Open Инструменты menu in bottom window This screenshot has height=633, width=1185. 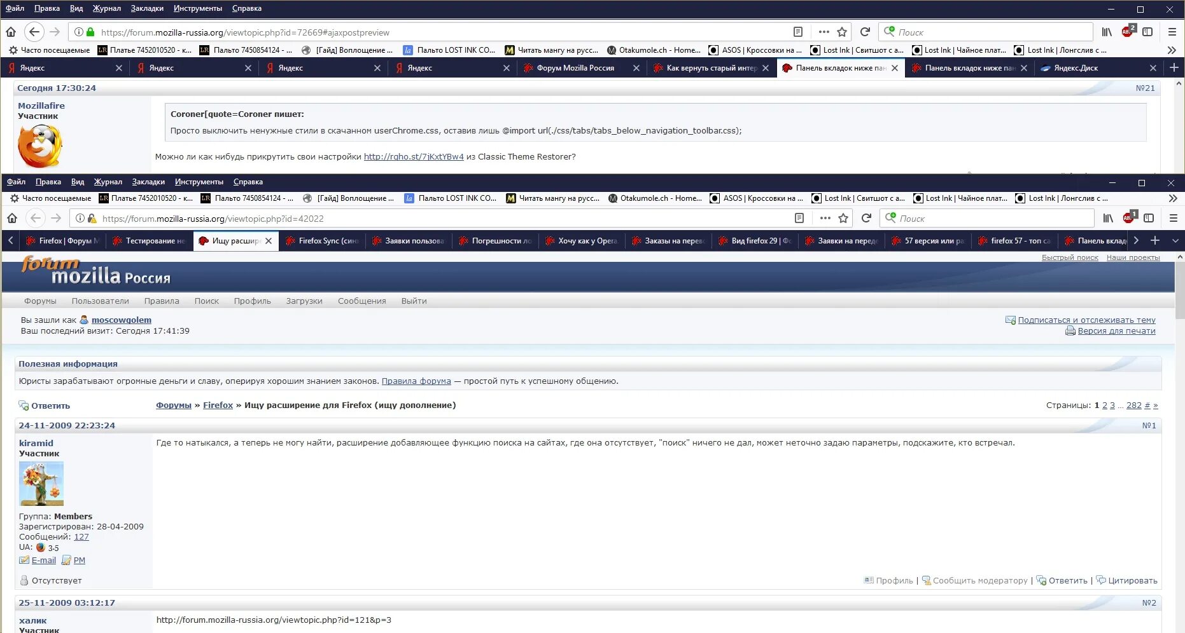[199, 182]
